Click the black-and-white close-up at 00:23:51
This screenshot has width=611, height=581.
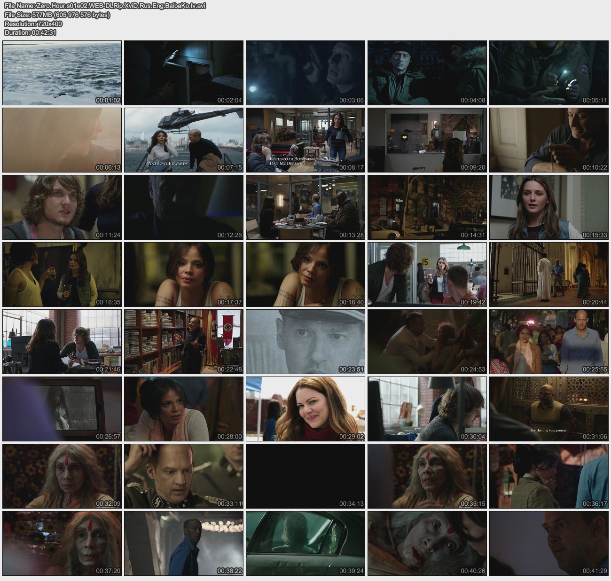pos(305,341)
